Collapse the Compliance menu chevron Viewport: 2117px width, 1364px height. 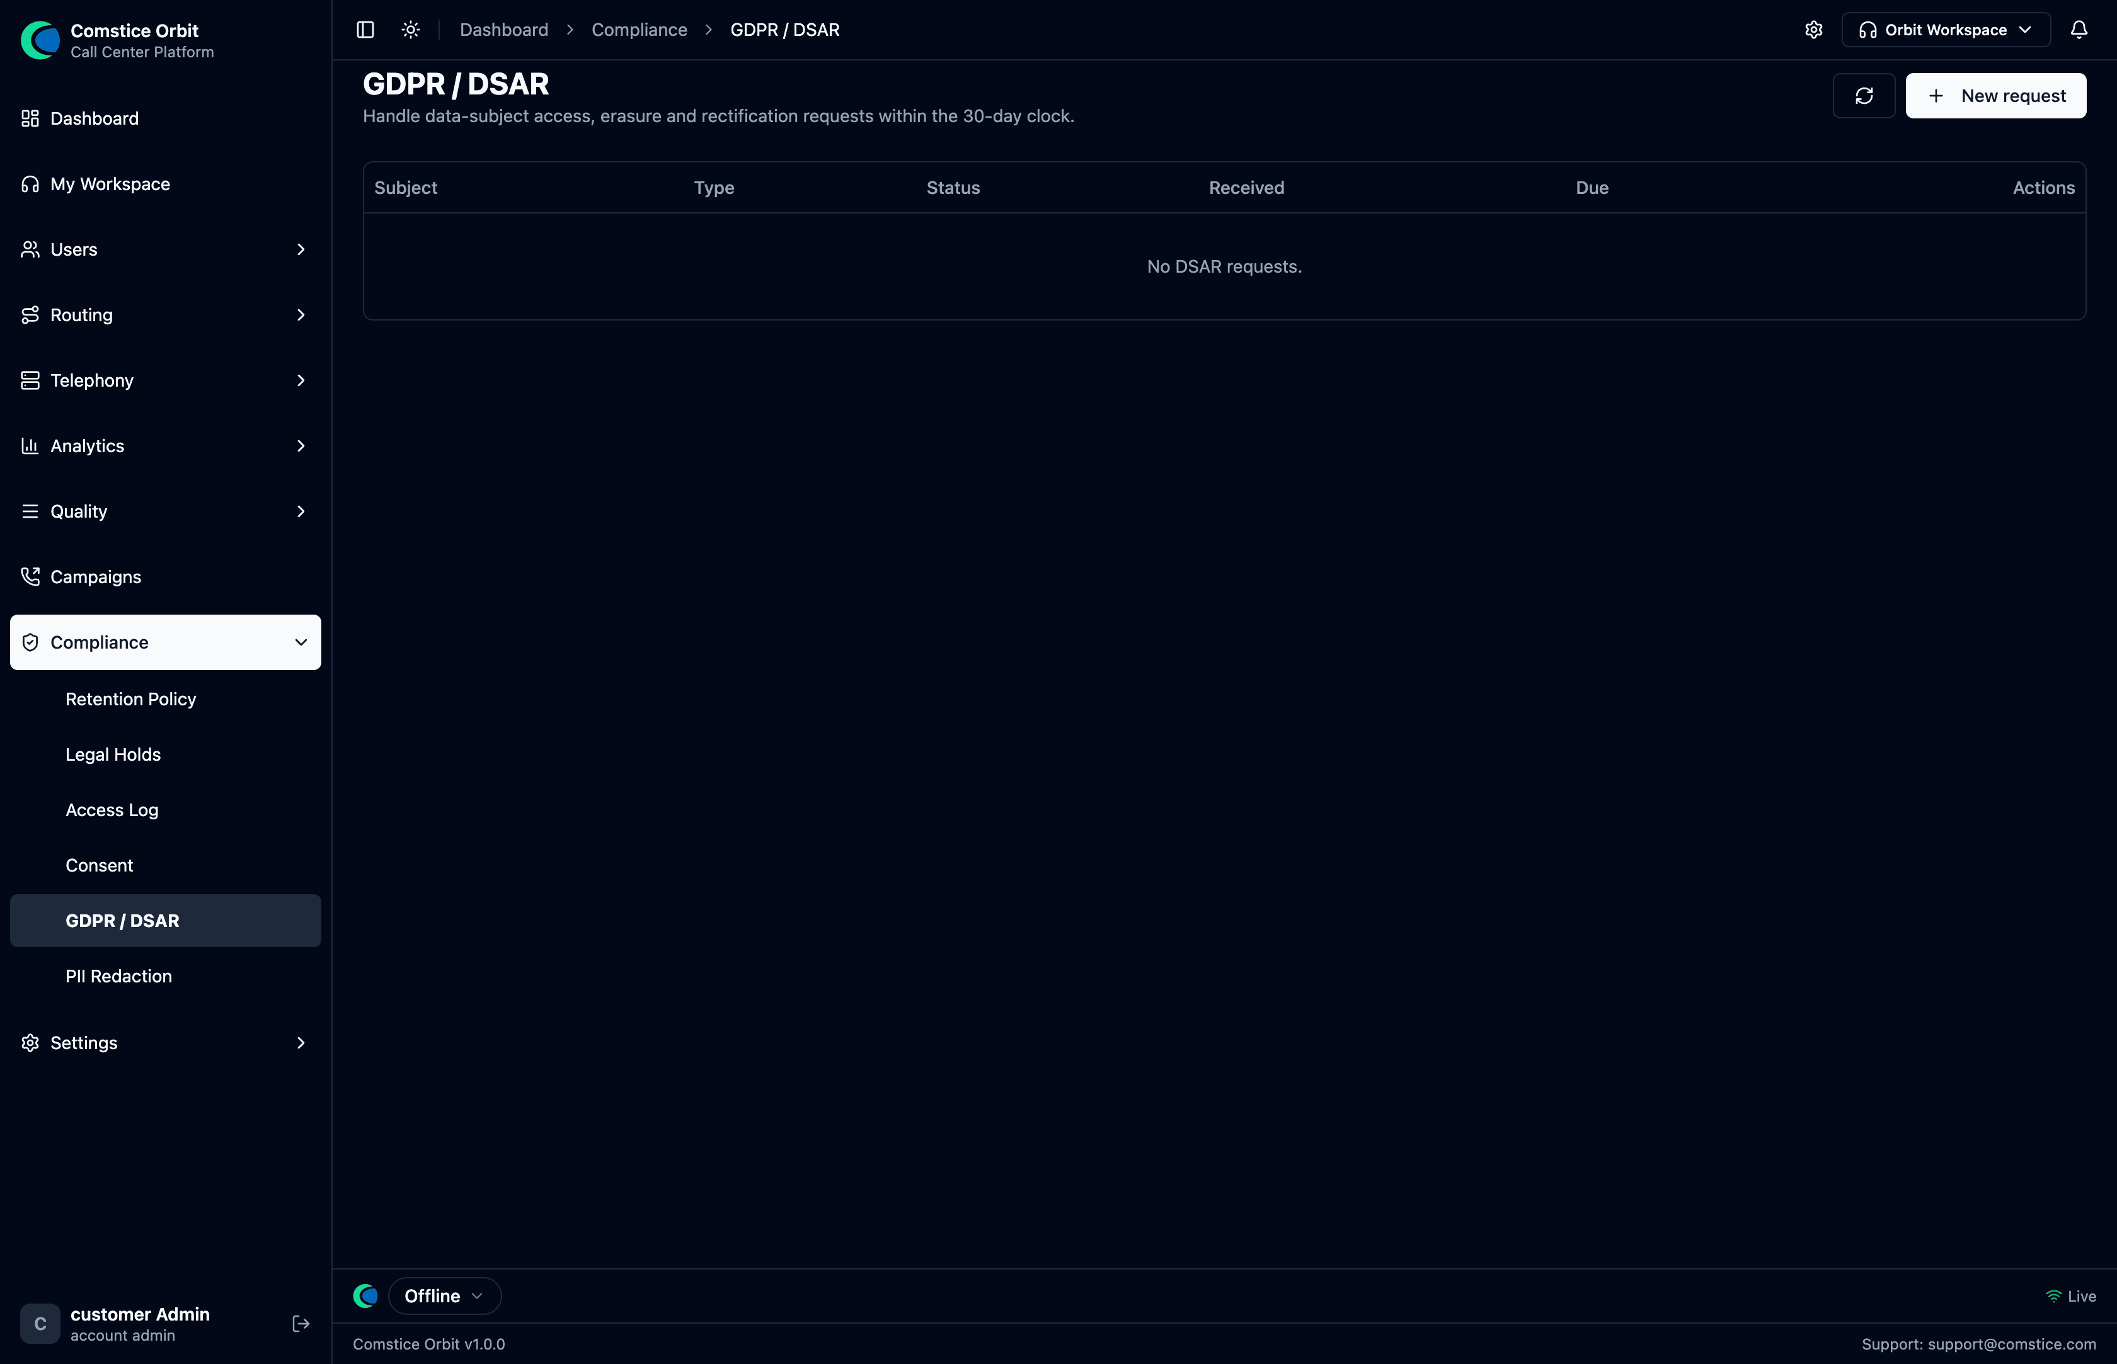[301, 643]
